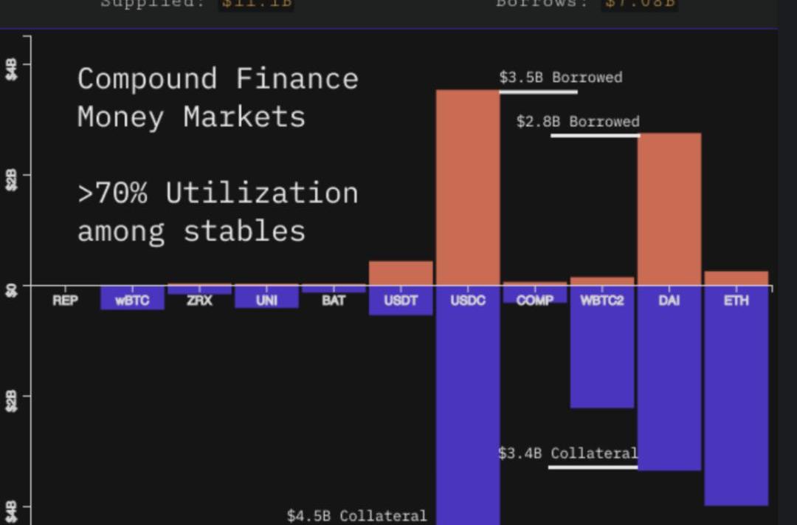Select the USDT asset label
Viewport: 797px width, 525px height.
click(401, 301)
